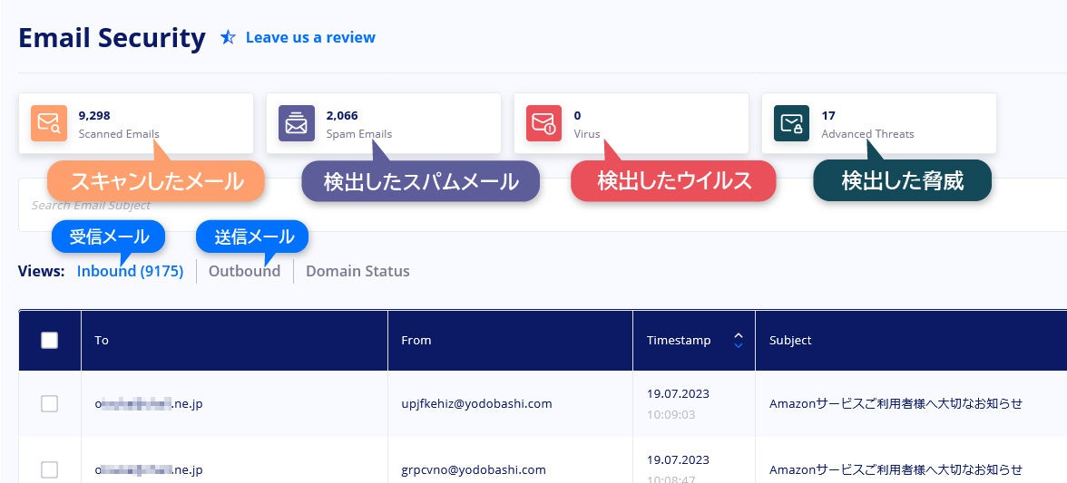Click sender upjfkehiz@yodobashi.com

[476, 403]
